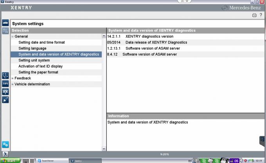Select Setting unit system
Screen dimensions: 266x163
pos(34,60)
